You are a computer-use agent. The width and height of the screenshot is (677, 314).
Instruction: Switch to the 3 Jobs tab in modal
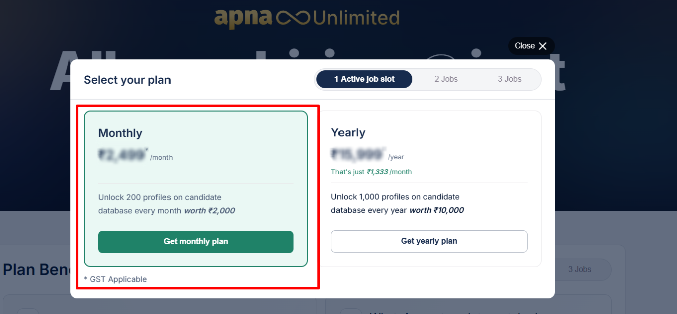tap(510, 79)
